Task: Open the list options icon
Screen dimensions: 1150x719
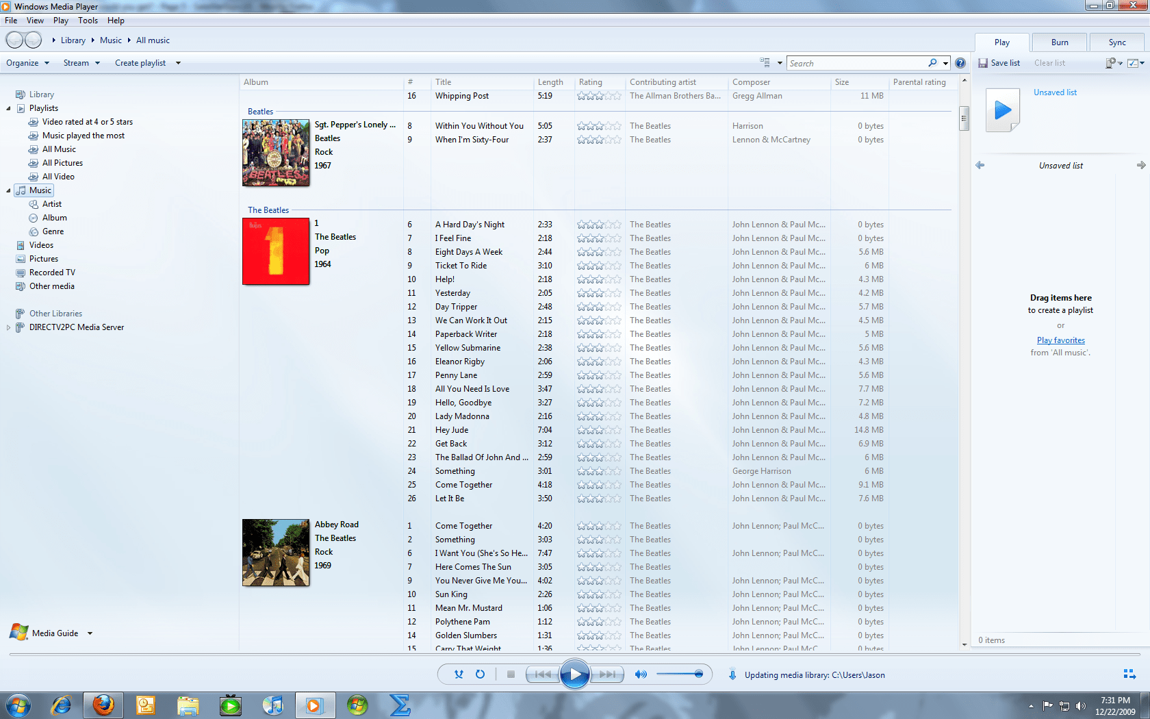Action: pyautogui.click(x=1114, y=63)
